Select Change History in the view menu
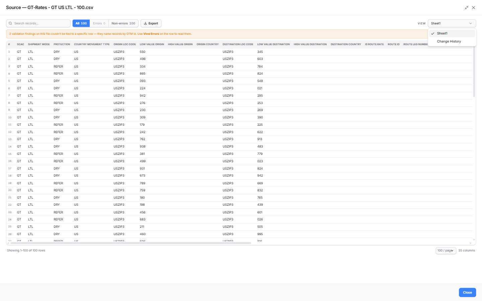This screenshot has height=301, width=482. pos(452,41)
